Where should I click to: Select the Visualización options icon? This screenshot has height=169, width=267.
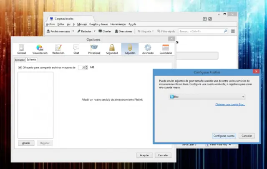point(40,49)
